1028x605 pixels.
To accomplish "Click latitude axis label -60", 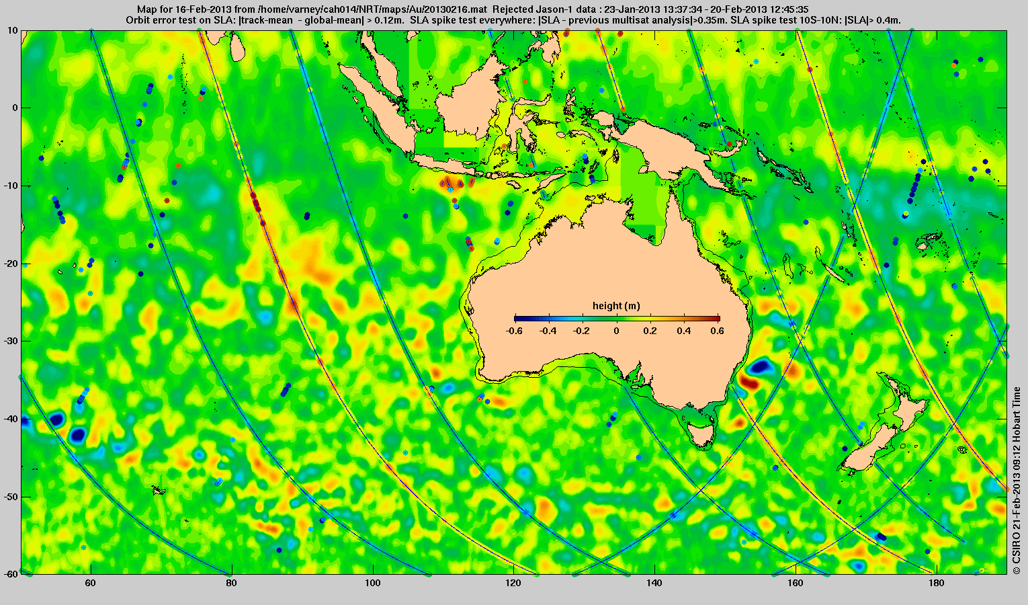I will (11, 574).
